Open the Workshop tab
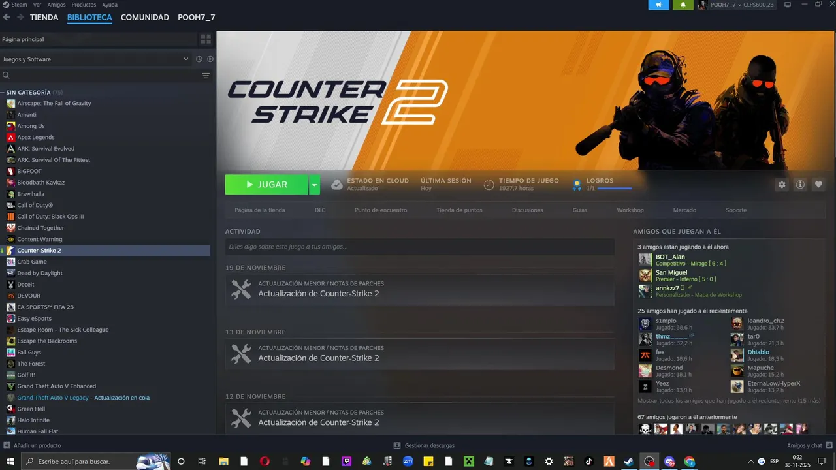The width and height of the screenshot is (836, 470). coord(630,210)
